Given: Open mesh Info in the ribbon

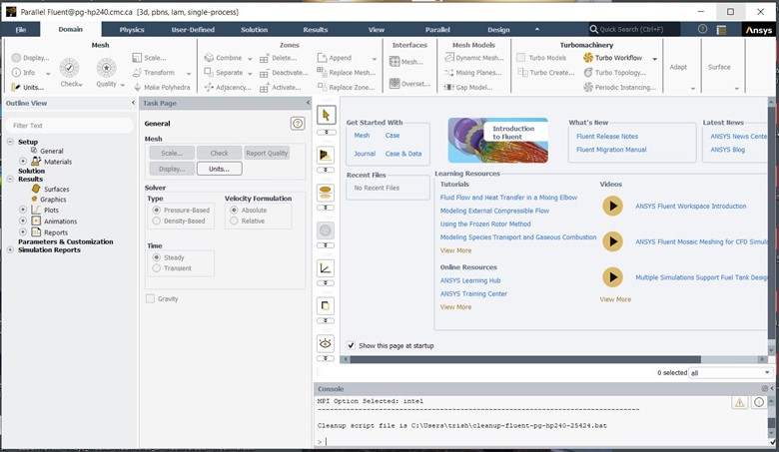Looking at the screenshot, I should 23,73.
